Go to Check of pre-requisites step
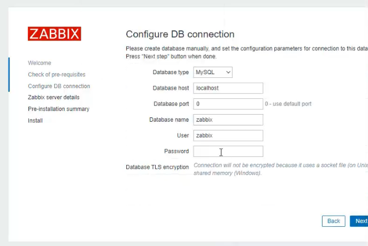The width and height of the screenshot is (368, 246). (57, 75)
